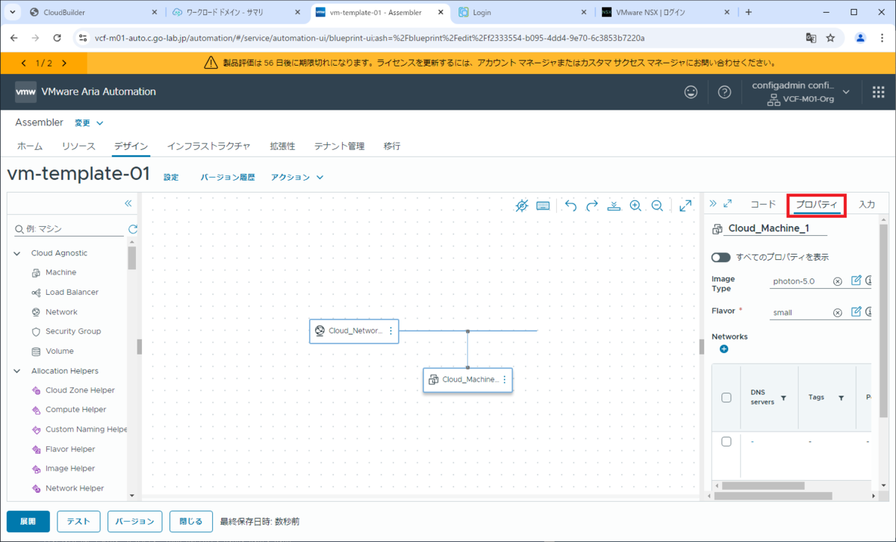Screen dimensions: 896x542
Task: Check the select-all networks header checkbox
Action: pyautogui.click(x=727, y=397)
